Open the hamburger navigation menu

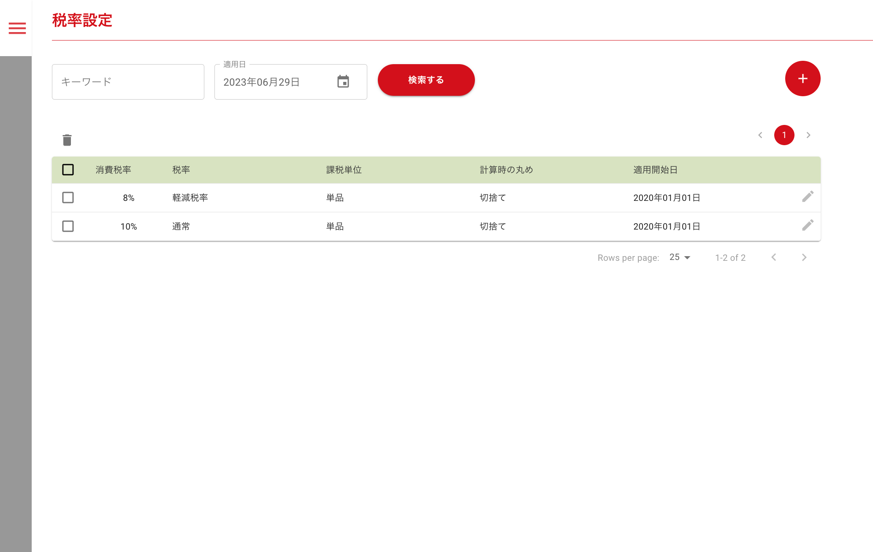pyautogui.click(x=17, y=28)
